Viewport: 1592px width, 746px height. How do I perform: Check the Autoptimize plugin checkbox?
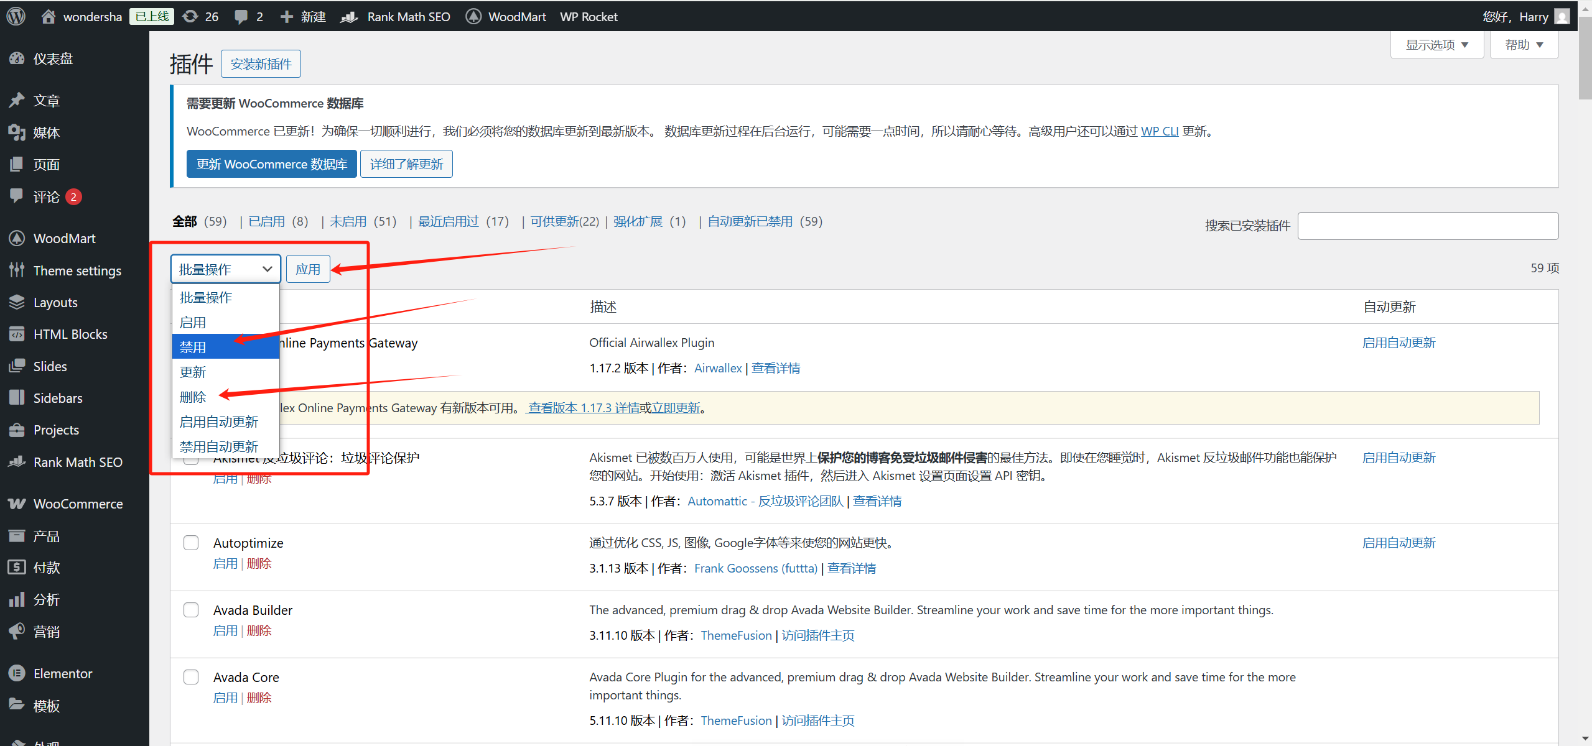point(191,543)
